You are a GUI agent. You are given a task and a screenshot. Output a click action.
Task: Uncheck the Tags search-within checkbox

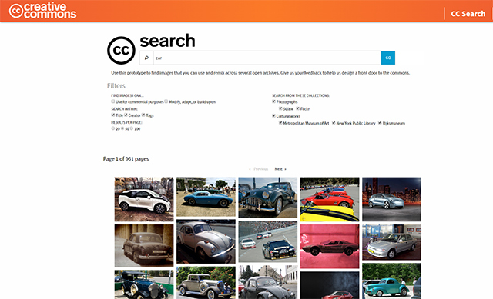[x=143, y=115]
